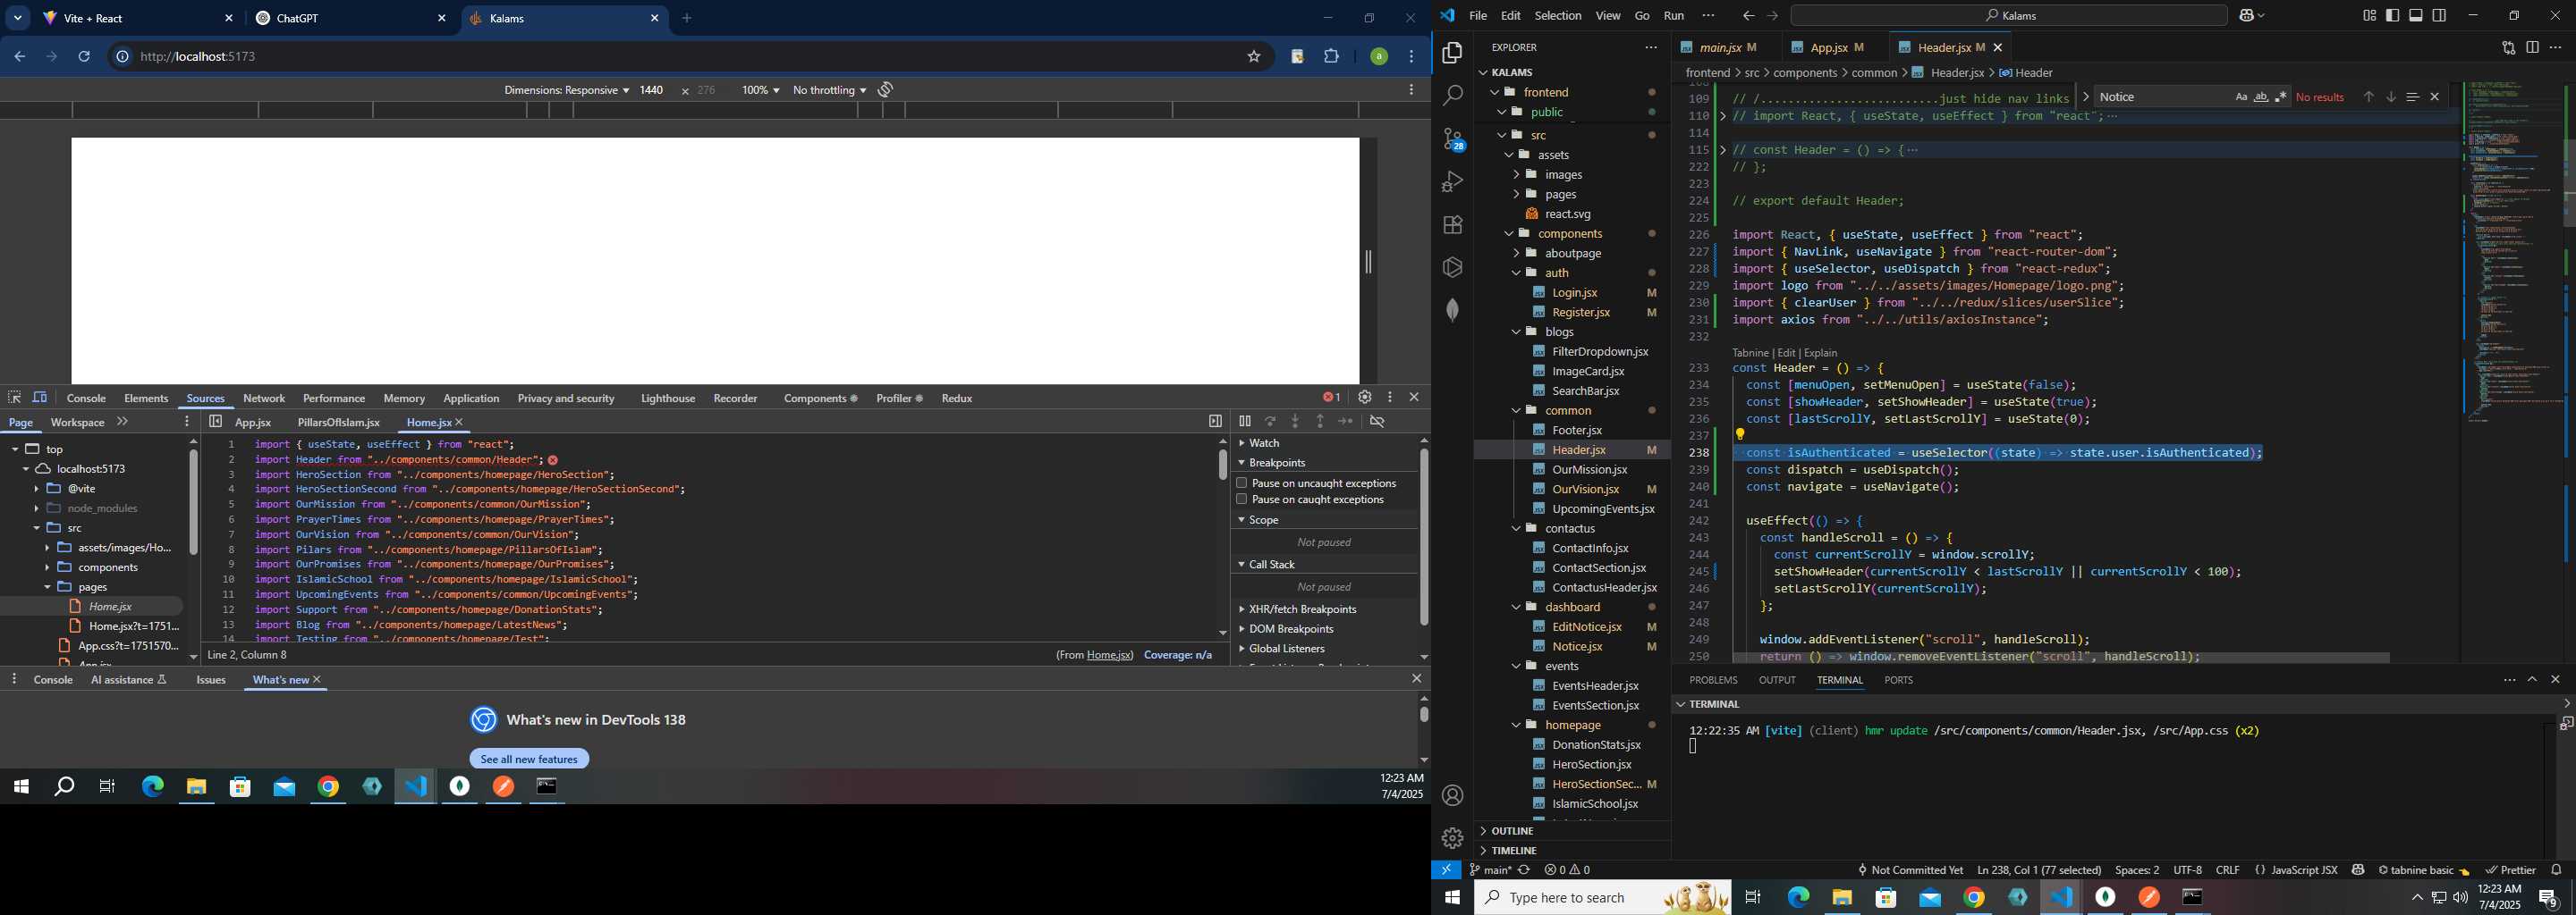
Task: Click the notifications bell in VS Code status bar
Action: coord(2556,870)
